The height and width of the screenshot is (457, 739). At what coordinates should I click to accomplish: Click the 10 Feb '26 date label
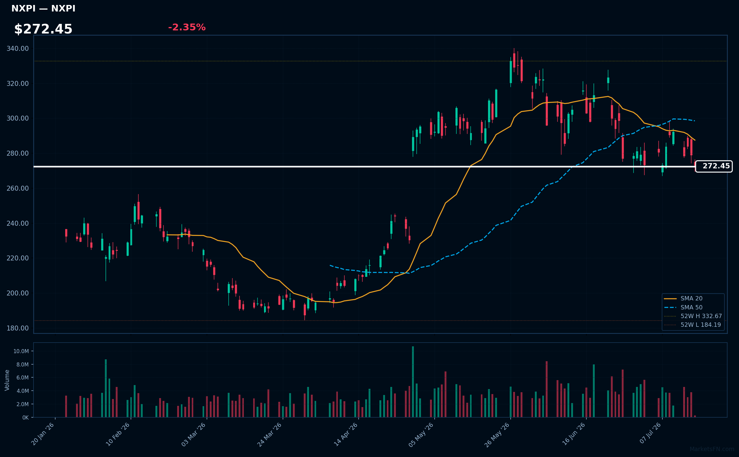pyautogui.click(x=118, y=434)
